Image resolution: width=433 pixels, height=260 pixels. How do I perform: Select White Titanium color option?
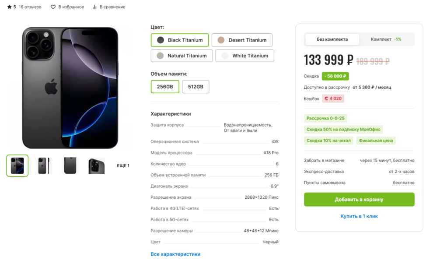tap(244, 56)
